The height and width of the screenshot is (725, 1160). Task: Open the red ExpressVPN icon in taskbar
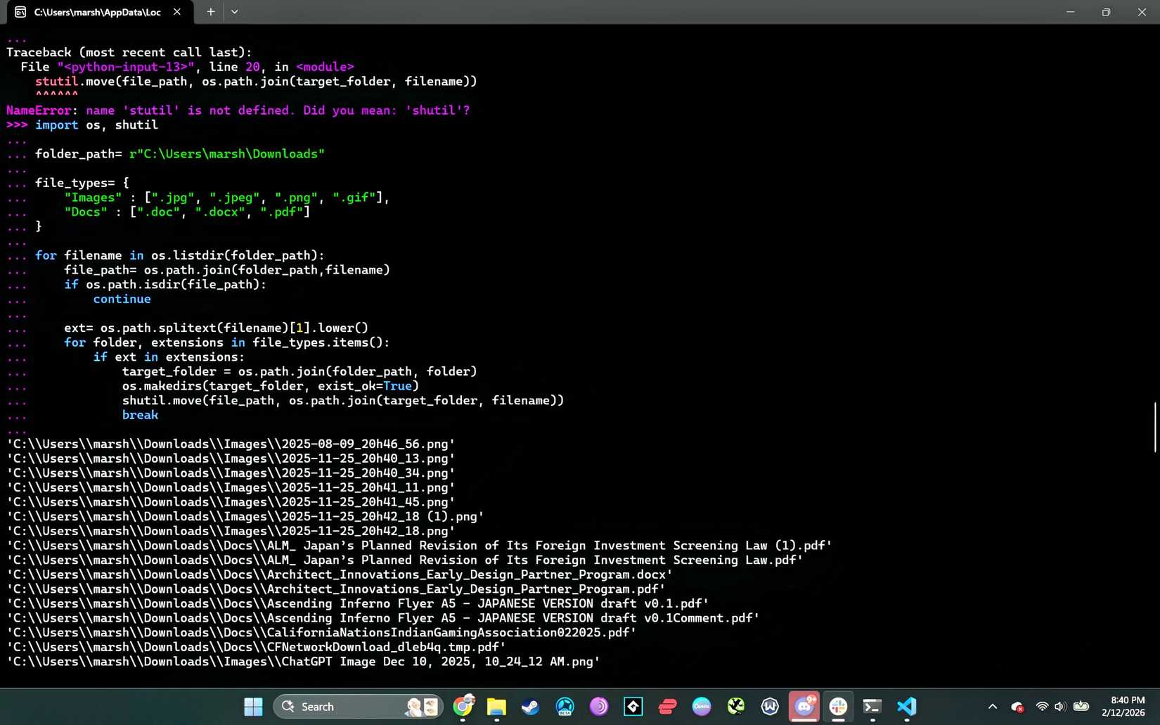tap(667, 707)
